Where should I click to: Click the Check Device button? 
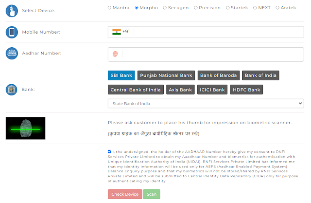125,194
